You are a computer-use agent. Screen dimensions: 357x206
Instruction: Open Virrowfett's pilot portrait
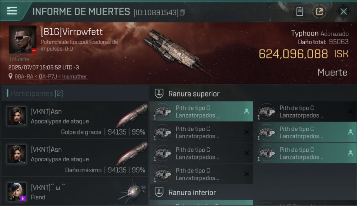pos(23,40)
